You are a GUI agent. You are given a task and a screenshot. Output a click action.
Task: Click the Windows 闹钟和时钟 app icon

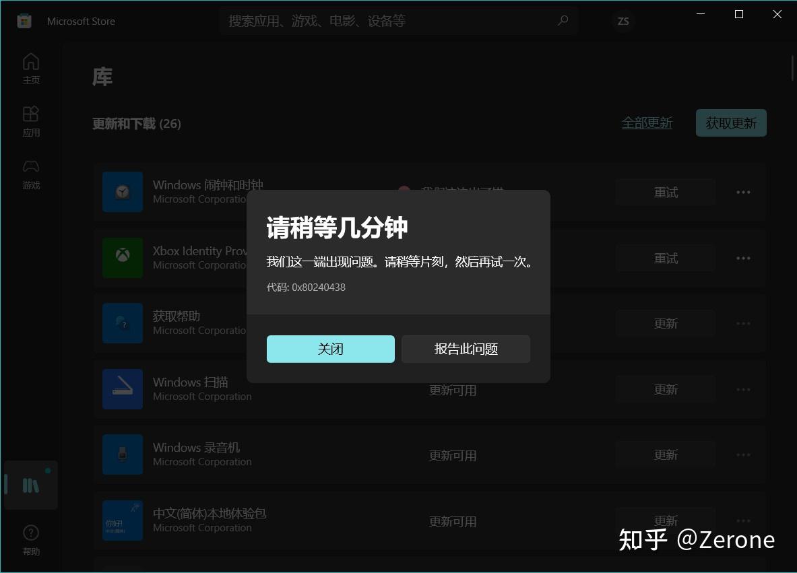[x=122, y=192]
